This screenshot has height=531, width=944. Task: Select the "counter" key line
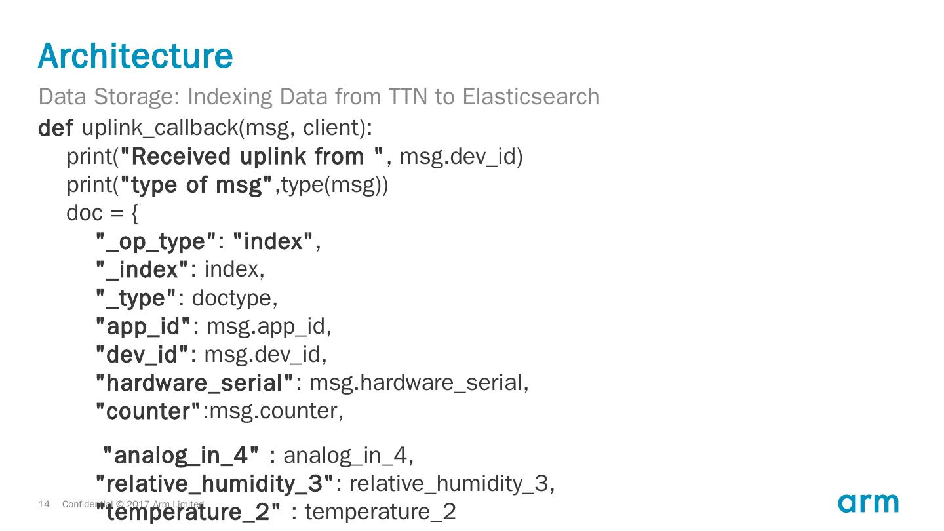click(220, 411)
